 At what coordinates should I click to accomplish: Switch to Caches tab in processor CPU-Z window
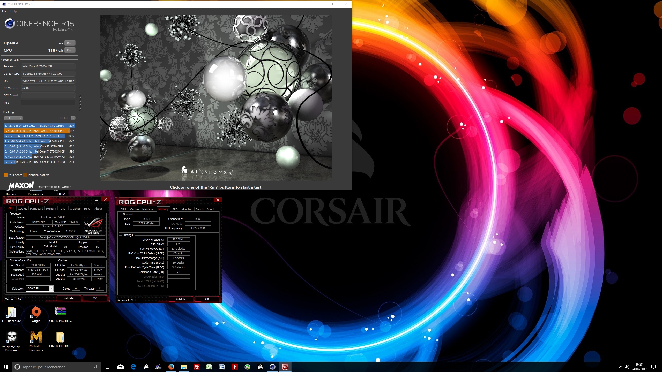(x=22, y=209)
